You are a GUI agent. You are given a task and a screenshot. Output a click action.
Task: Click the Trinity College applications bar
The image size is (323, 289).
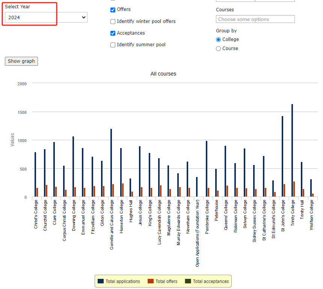[x=292, y=150]
